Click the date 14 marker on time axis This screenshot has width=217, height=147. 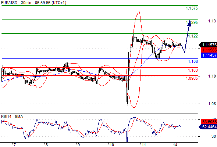[x=175, y=145]
